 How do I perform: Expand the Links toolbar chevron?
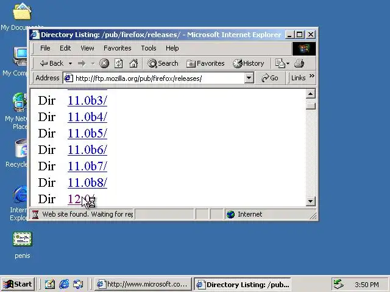pos(312,75)
